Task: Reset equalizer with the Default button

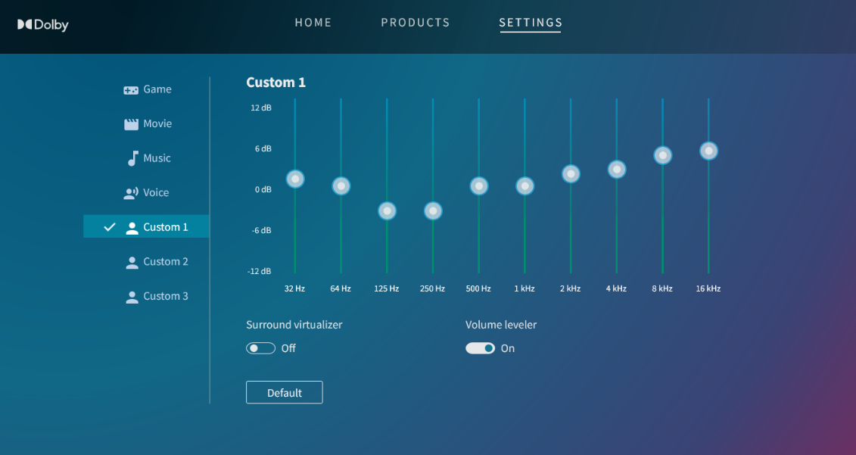Action: [285, 392]
